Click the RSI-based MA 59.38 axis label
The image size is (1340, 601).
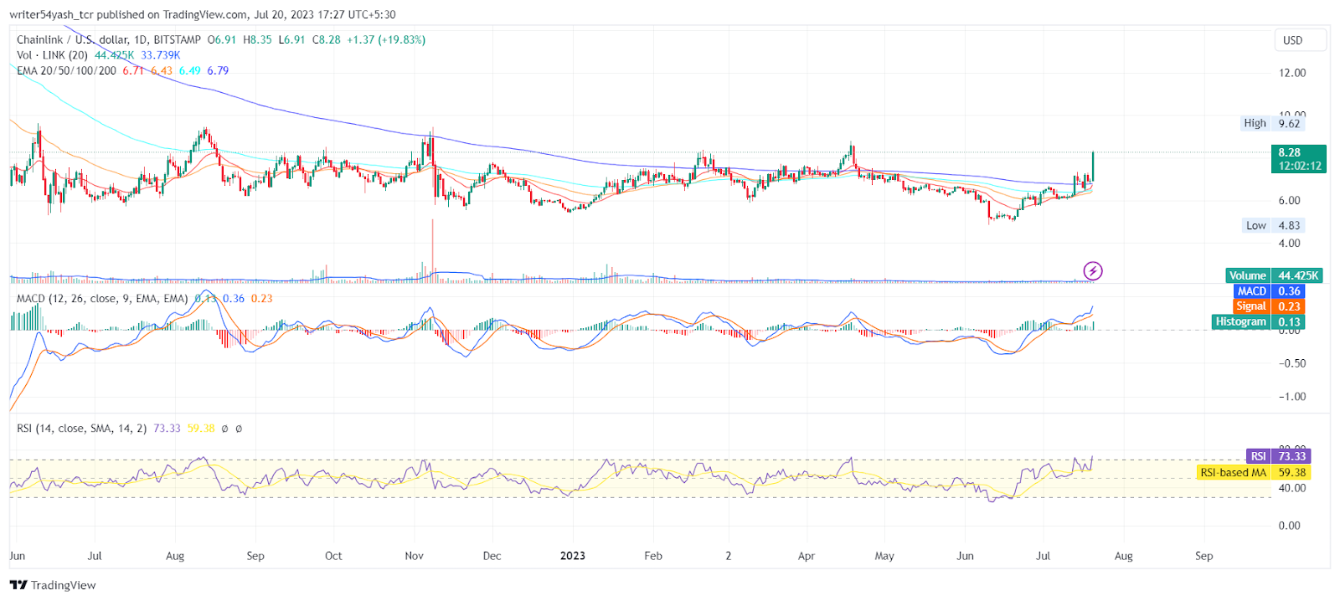click(x=1254, y=472)
